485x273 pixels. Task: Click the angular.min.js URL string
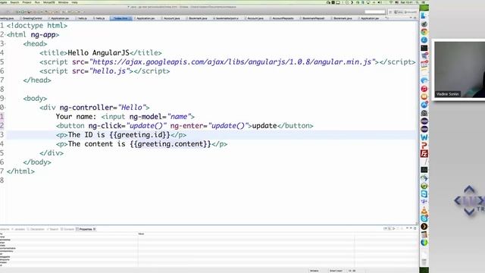coord(232,62)
